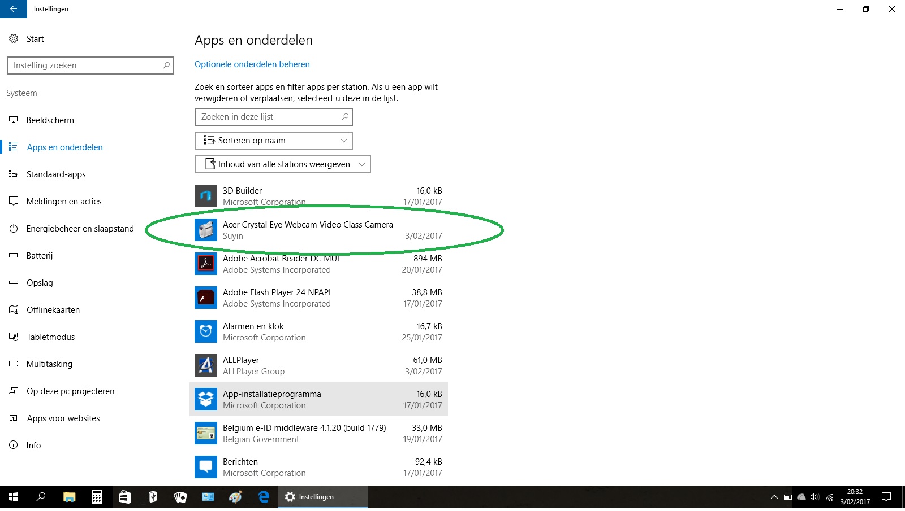The image size is (905, 511).
Task: Open Start settings home gear icon
Action: pyautogui.click(x=14, y=38)
